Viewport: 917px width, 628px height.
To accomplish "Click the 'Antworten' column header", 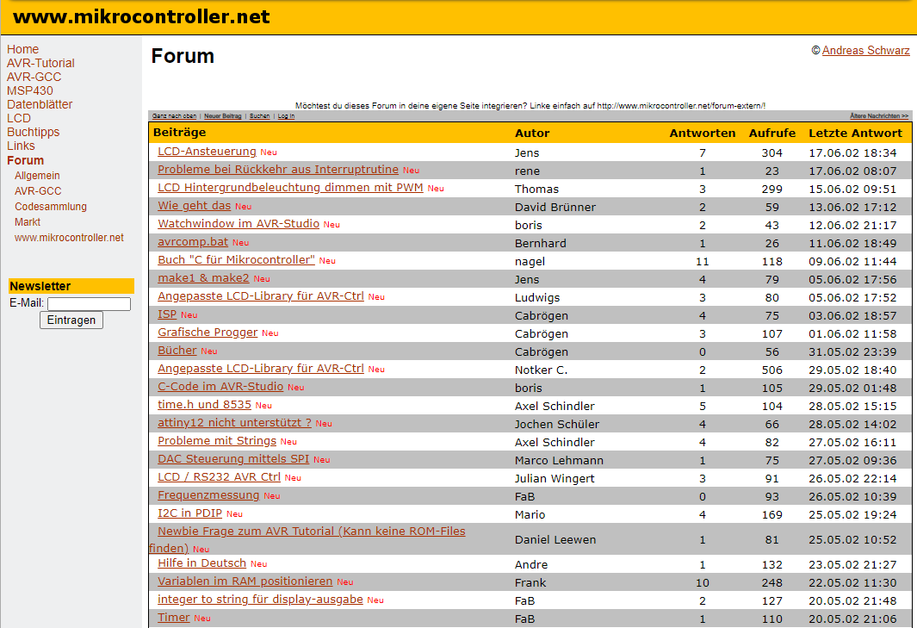I will pos(703,134).
